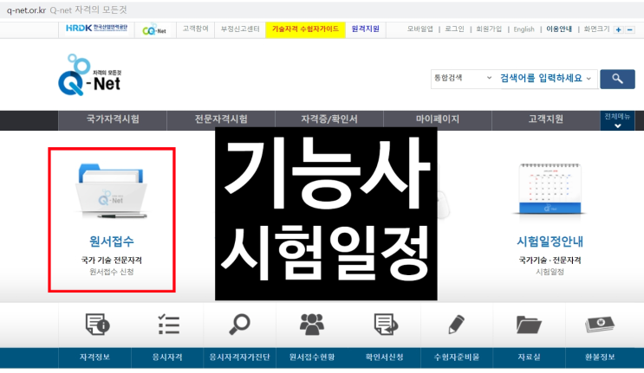Click the 환불정보 money icon
The height and width of the screenshot is (373, 644).
tap(600, 325)
